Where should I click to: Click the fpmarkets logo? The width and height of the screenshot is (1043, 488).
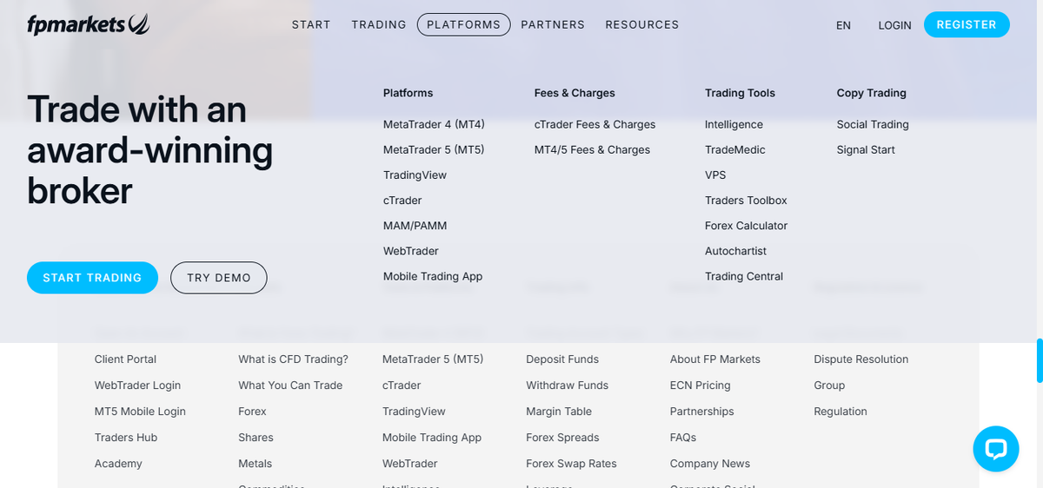88,24
